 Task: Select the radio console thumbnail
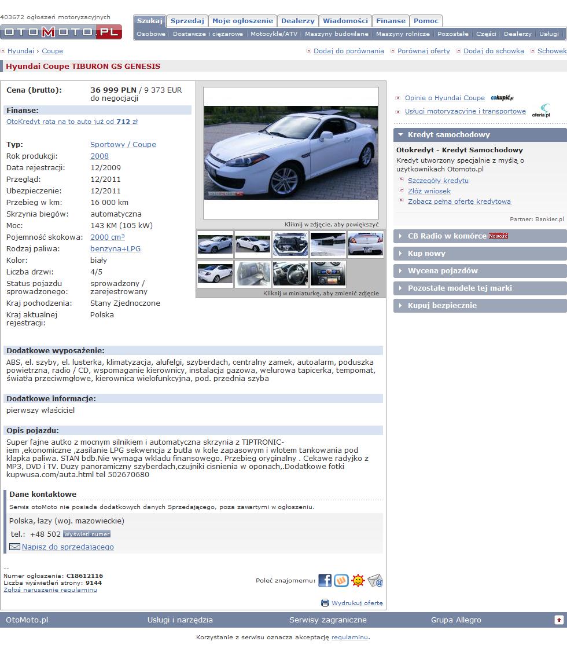tap(327, 274)
